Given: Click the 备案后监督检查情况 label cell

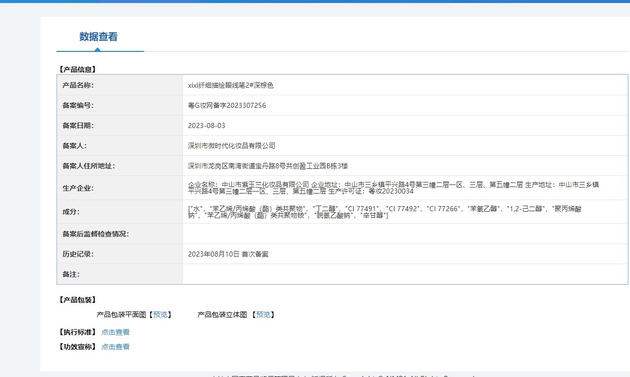Looking at the screenshot, I should click(x=120, y=234).
